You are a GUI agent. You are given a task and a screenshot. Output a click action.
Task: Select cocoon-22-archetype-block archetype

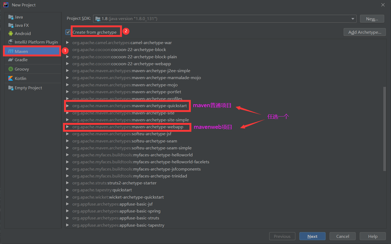(119, 50)
